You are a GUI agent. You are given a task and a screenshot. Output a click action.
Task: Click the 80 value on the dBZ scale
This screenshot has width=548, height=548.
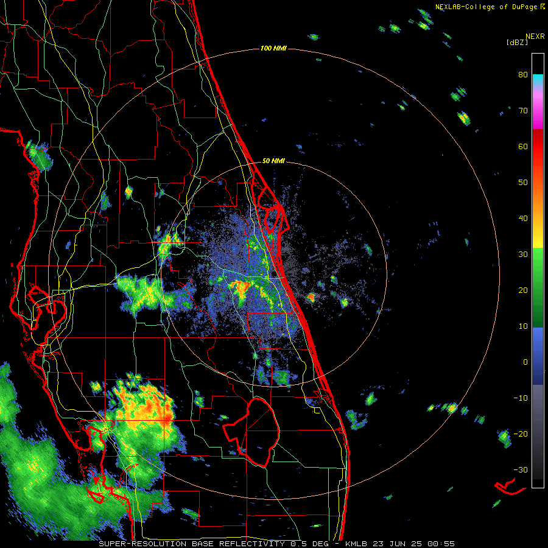pyautogui.click(x=523, y=75)
